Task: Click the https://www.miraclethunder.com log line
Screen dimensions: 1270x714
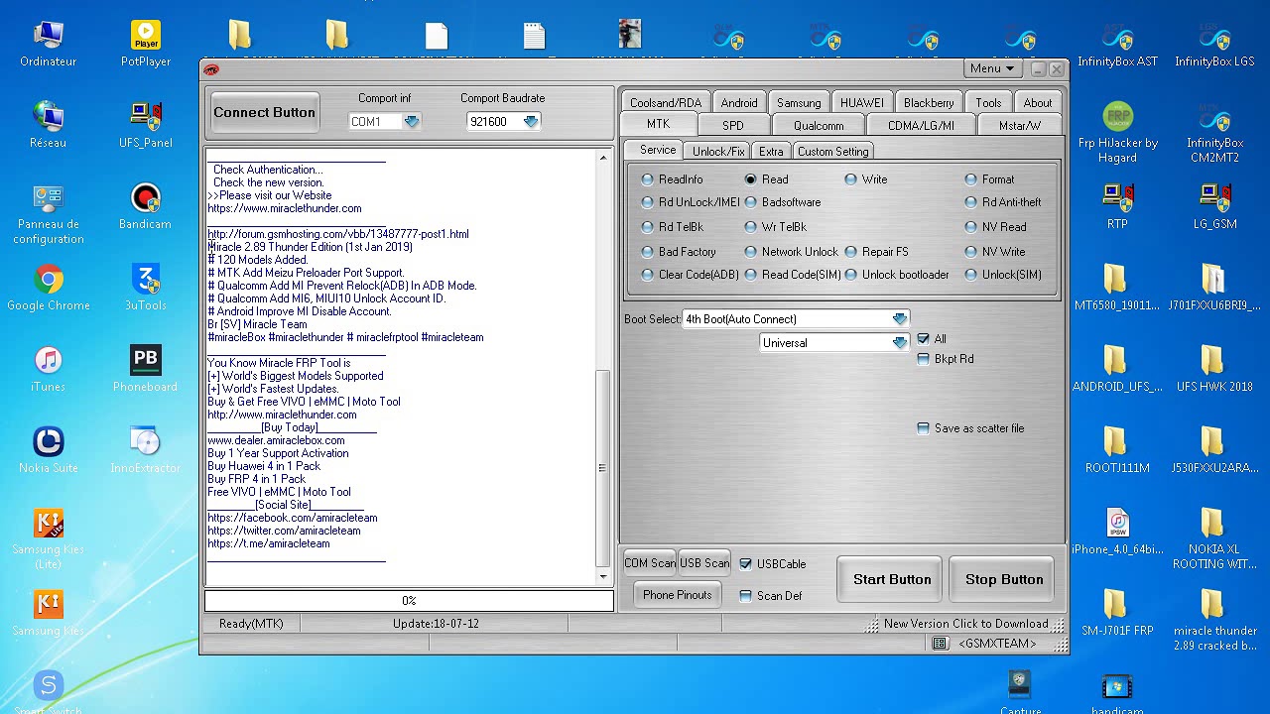Action: [285, 208]
